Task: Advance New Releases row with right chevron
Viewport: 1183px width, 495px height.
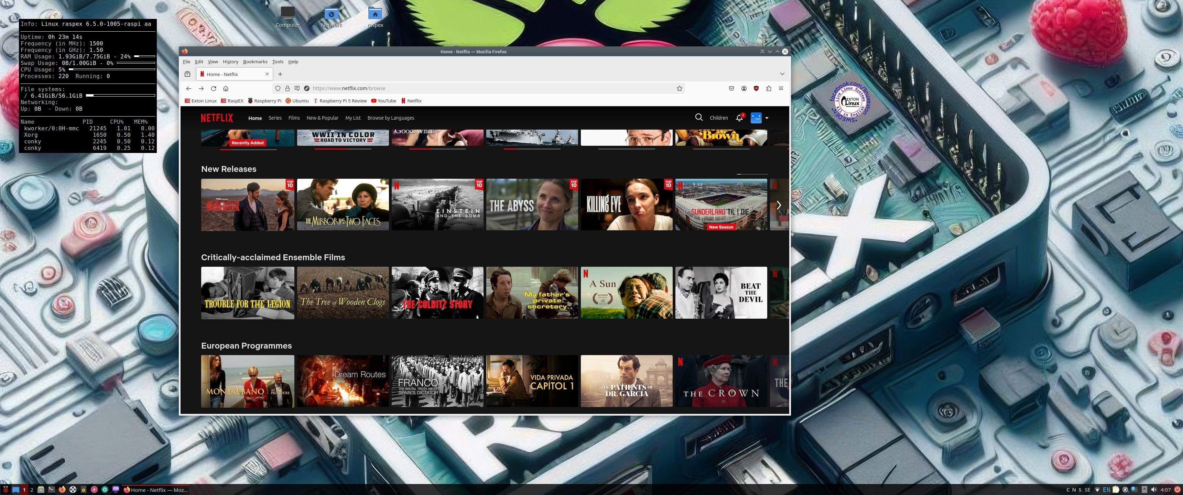Action: pos(779,205)
